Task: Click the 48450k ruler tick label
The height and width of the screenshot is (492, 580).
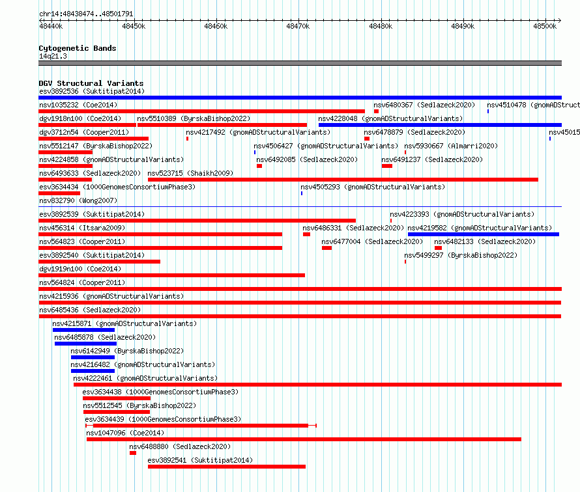Action: [134, 26]
